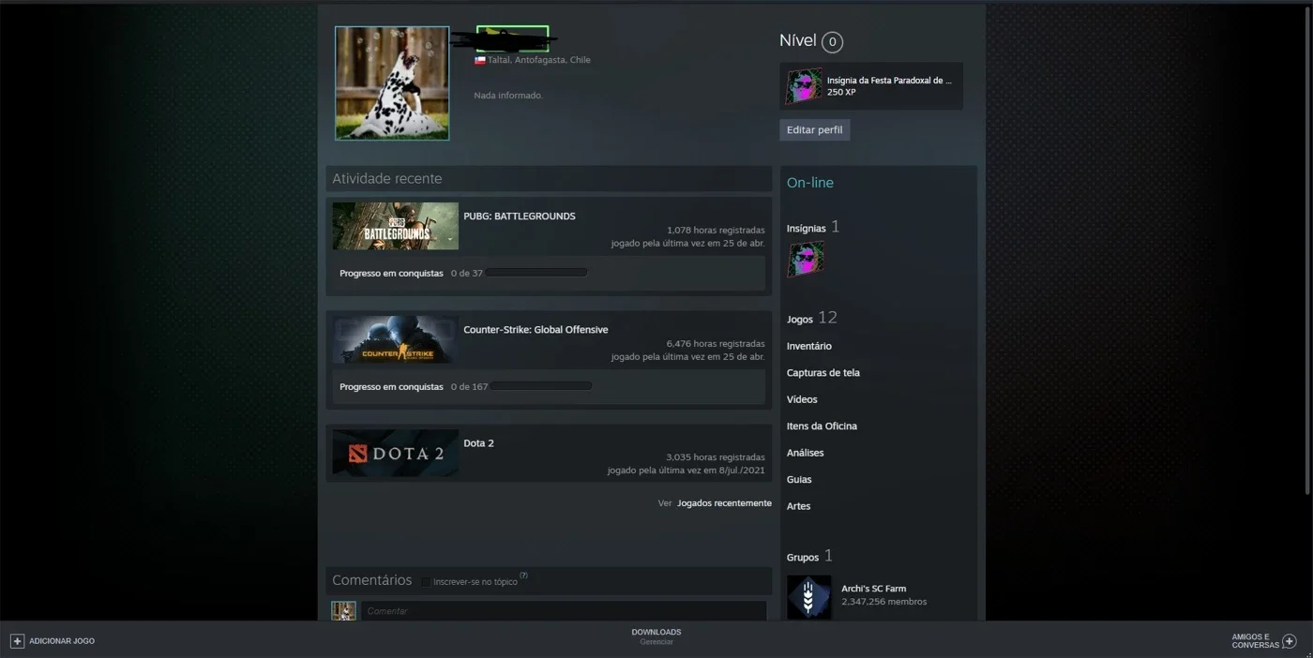Open the Jogados recentemente link
Screen dimensions: 1313x658
pos(724,503)
